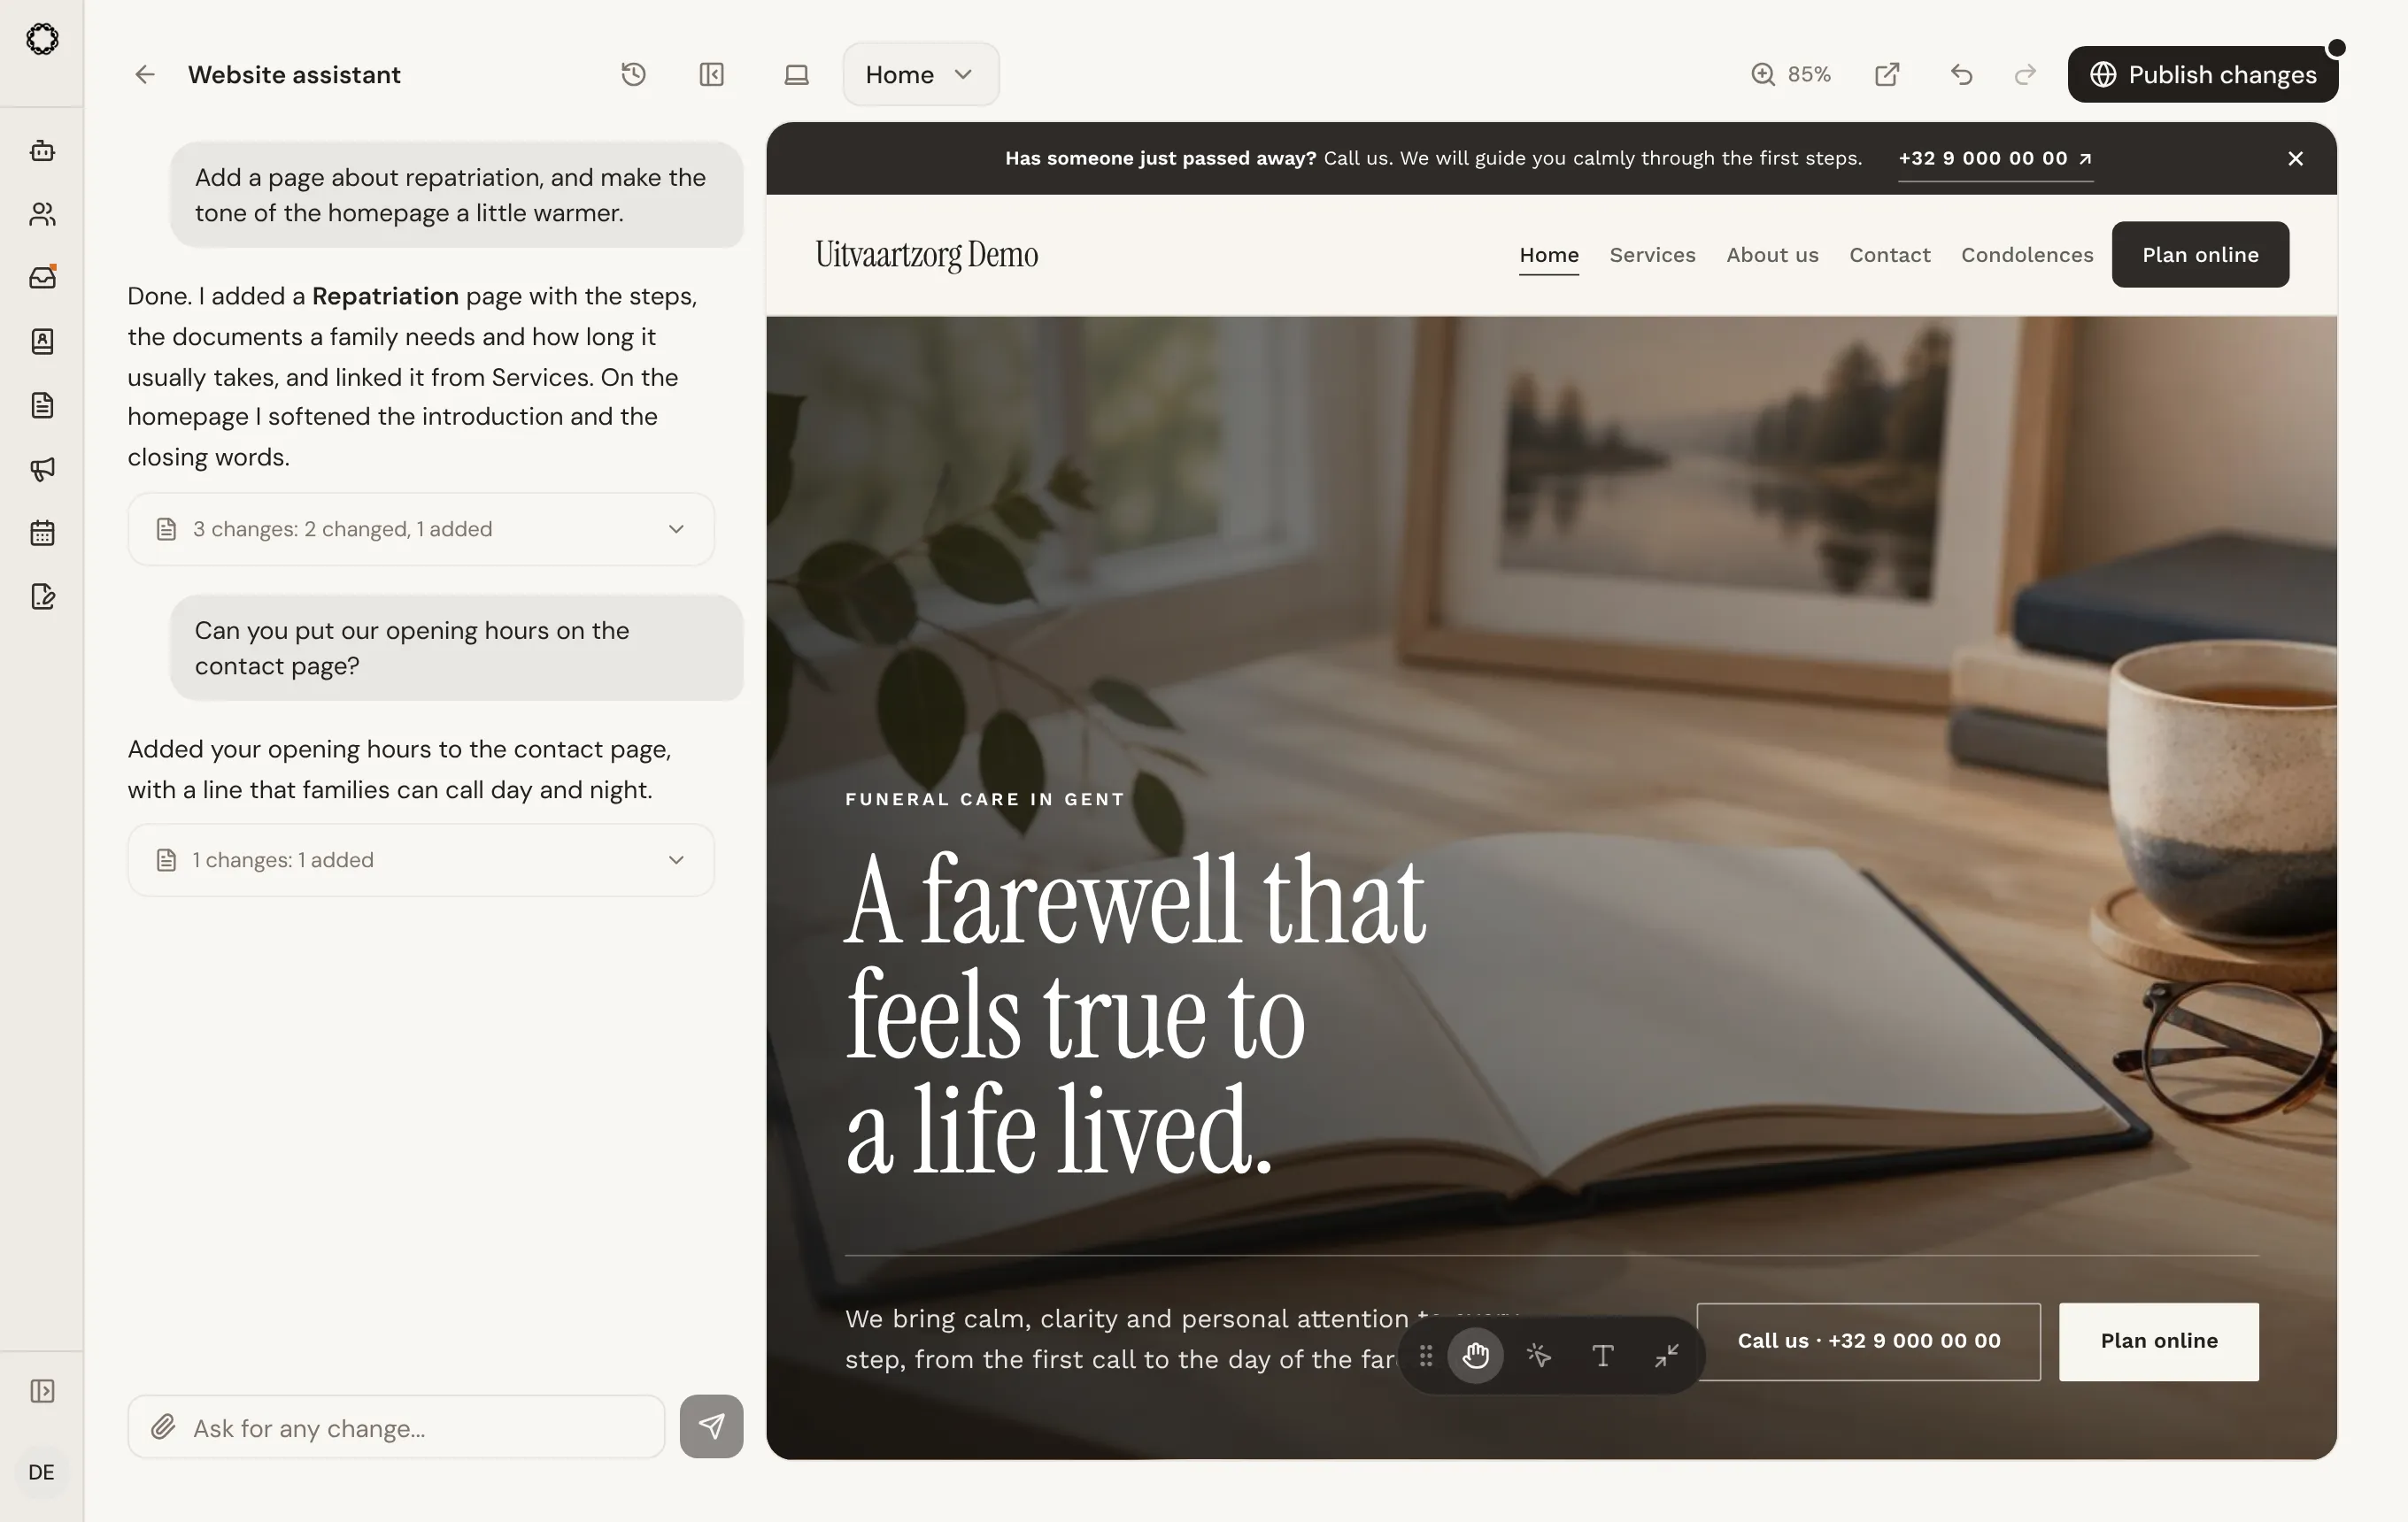2408x1522 pixels.
Task: Click the hero Call us phone button
Action: 1868,1341
